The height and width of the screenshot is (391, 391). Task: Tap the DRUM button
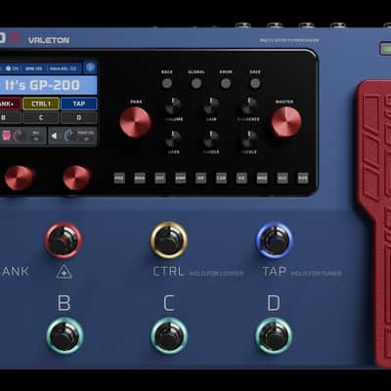pyautogui.click(x=226, y=83)
